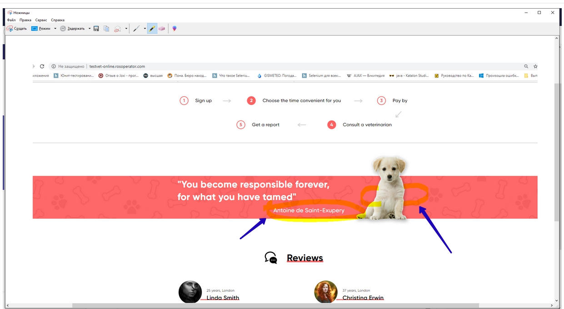Open the Правка menu

click(x=25, y=20)
